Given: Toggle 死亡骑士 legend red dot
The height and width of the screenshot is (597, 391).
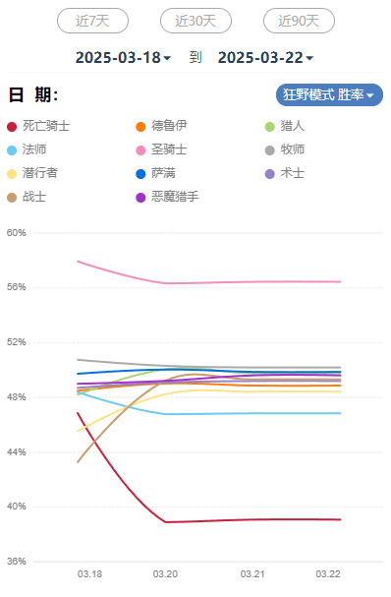Looking at the screenshot, I should pos(12,127).
